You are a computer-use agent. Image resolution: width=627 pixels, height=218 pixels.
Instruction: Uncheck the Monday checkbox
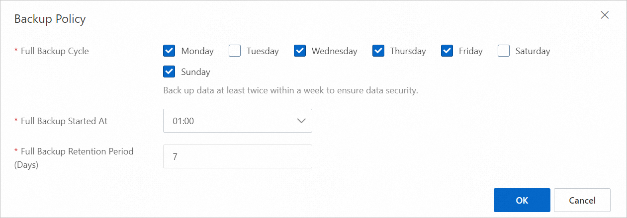point(169,51)
